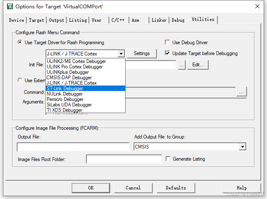Screen dimensions: 267x199
Task: Open the driver Settings button
Action: 142,53
